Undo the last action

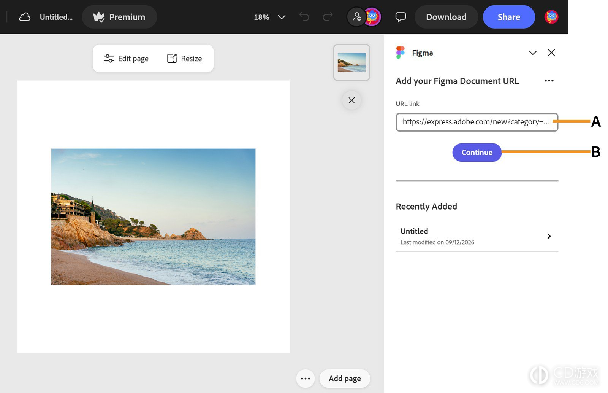pos(304,17)
